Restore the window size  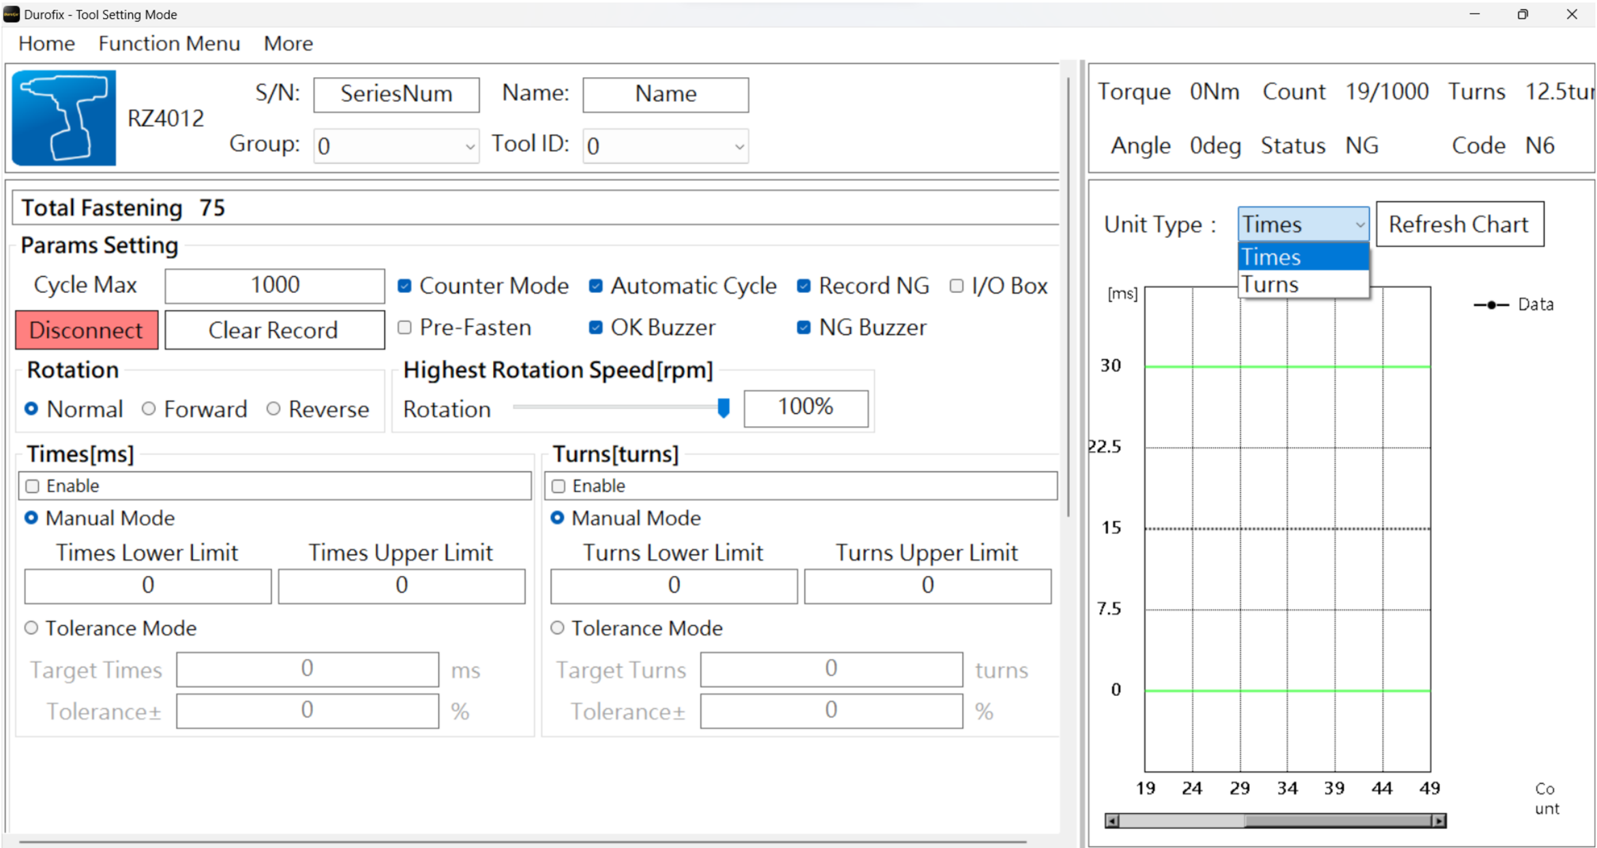[x=1523, y=14]
